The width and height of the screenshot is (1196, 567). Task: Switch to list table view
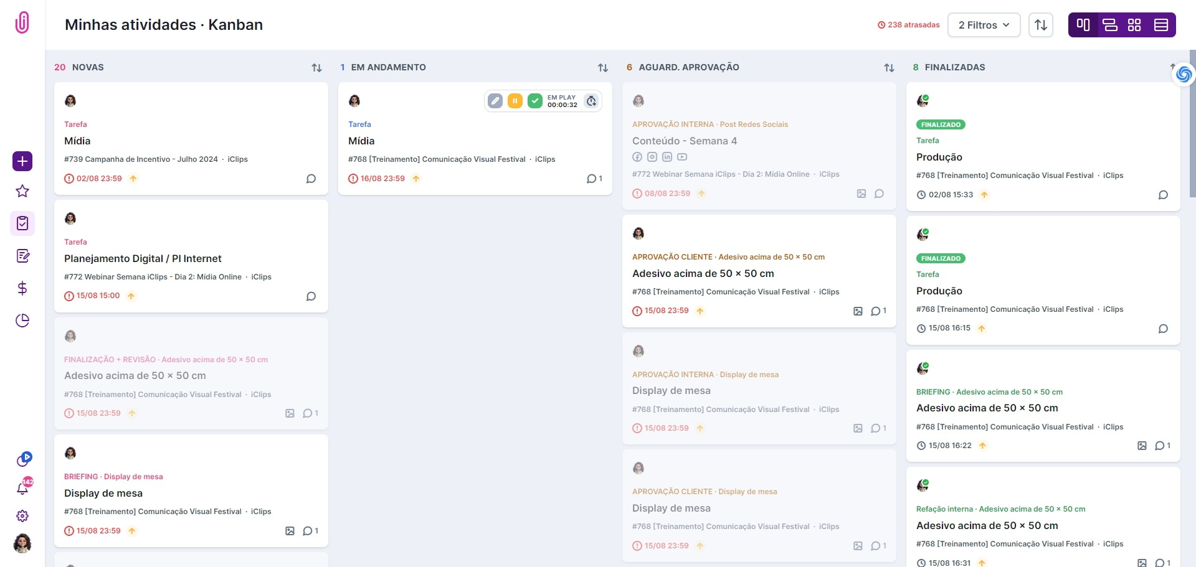[x=1161, y=25]
